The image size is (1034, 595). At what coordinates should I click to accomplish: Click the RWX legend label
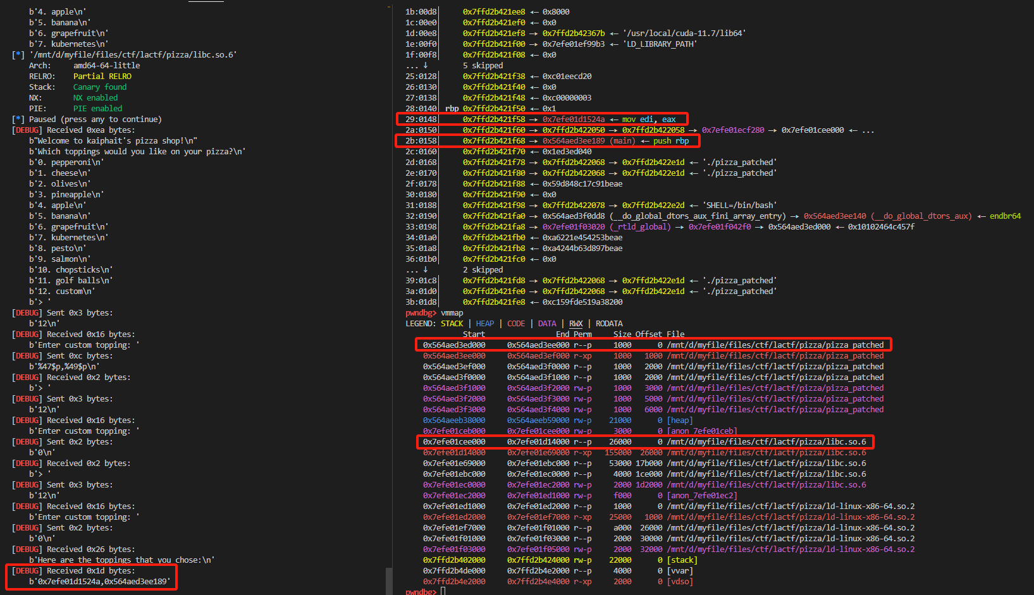(575, 324)
